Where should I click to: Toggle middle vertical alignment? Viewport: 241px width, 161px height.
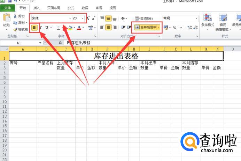tap(108, 19)
